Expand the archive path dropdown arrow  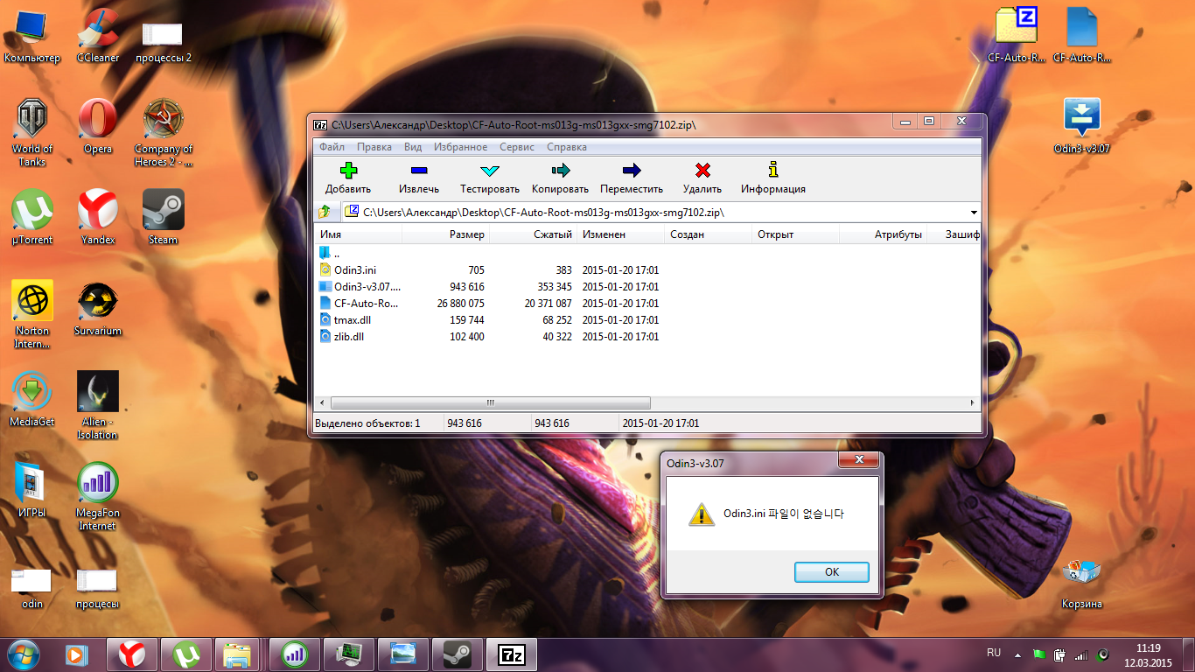pyautogui.click(x=974, y=213)
